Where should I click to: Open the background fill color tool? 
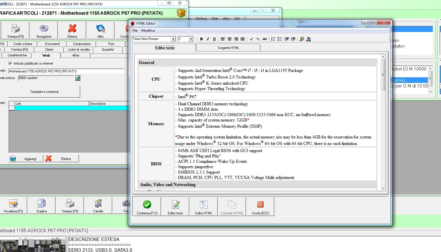tap(308, 39)
